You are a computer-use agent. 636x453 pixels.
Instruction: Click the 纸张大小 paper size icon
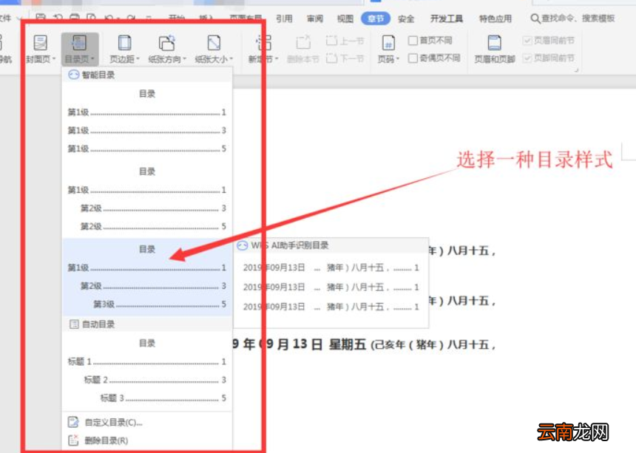tap(213, 43)
